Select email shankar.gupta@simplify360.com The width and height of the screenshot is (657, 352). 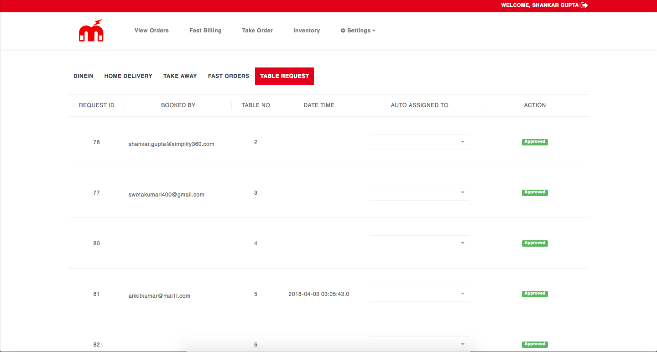point(172,144)
